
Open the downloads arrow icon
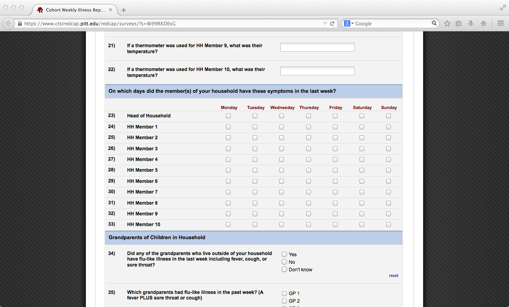(471, 23)
